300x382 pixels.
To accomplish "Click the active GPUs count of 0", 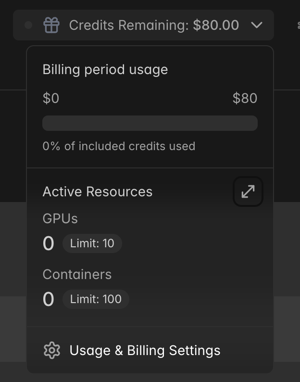I will tap(49, 243).
